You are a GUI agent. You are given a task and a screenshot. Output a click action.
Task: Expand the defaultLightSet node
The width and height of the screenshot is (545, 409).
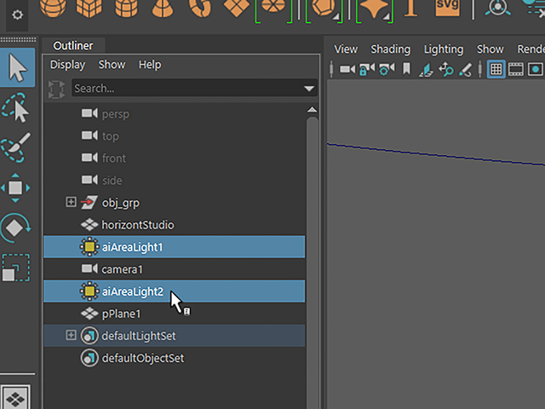(71, 335)
